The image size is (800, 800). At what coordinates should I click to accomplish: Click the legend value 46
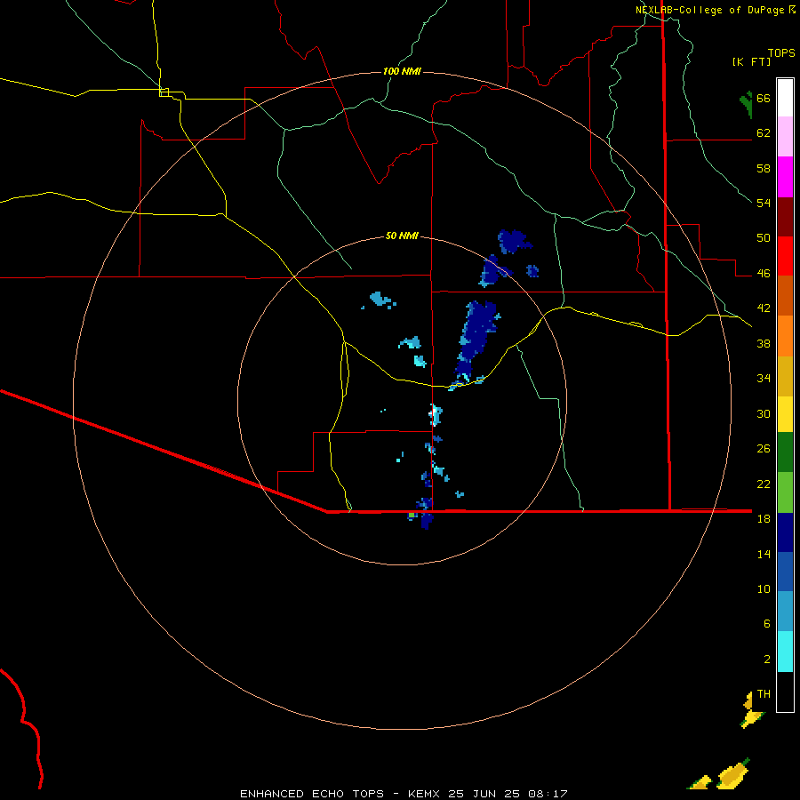click(764, 274)
